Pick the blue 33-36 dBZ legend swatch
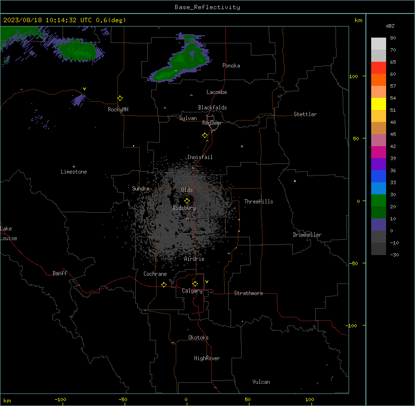 378,176
